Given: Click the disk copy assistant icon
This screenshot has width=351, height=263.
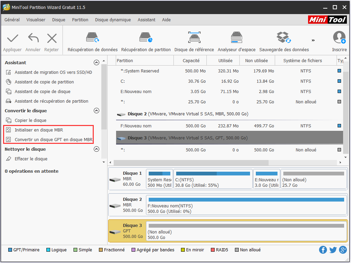Looking at the screenshot, I should point(9,92).
